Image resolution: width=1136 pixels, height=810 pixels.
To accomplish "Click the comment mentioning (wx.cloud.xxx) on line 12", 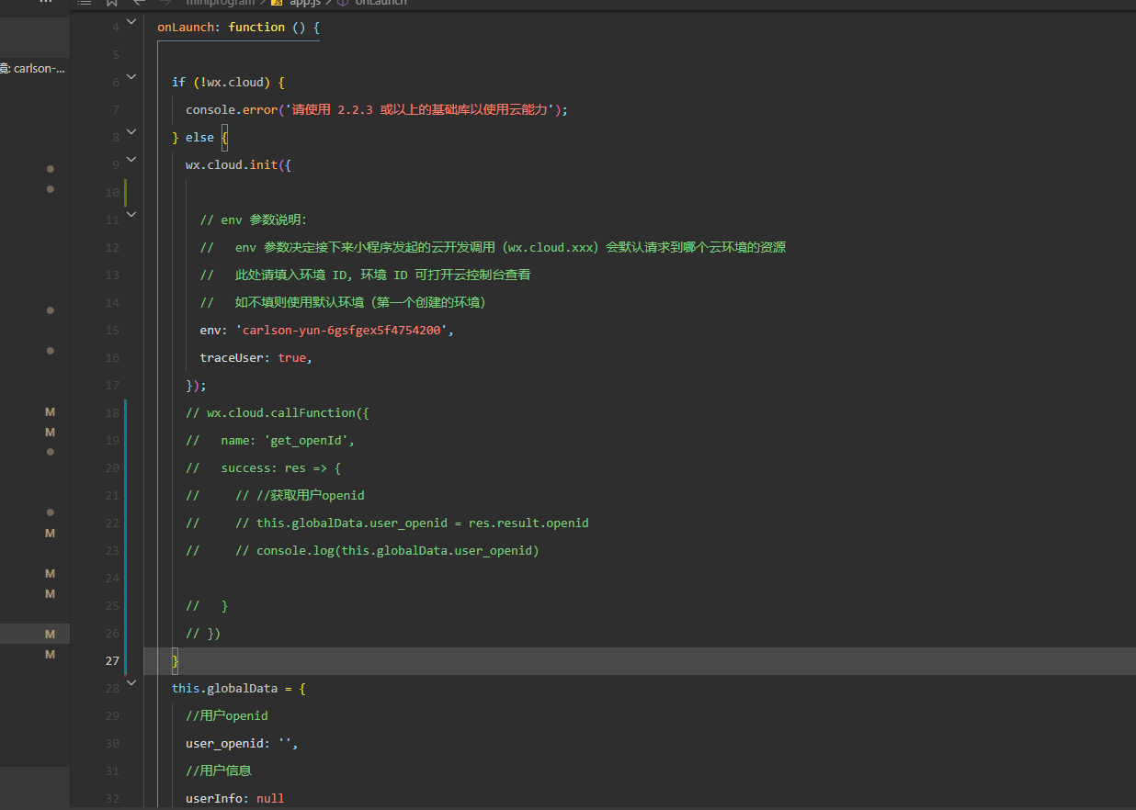I will tap(493, 248).
